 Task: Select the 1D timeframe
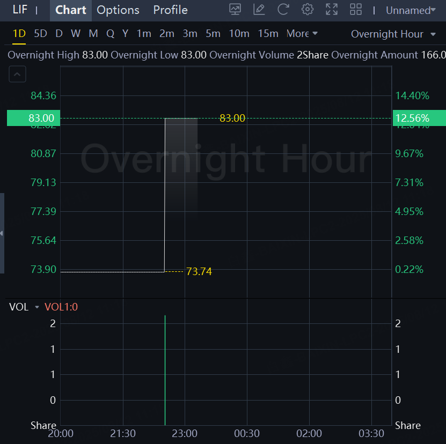coord(19,34)
